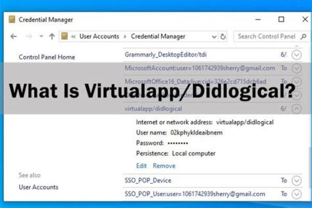This screenshot has width=312, height=208.
Task: Click the address bar folder icon
Action: [64, 36]
